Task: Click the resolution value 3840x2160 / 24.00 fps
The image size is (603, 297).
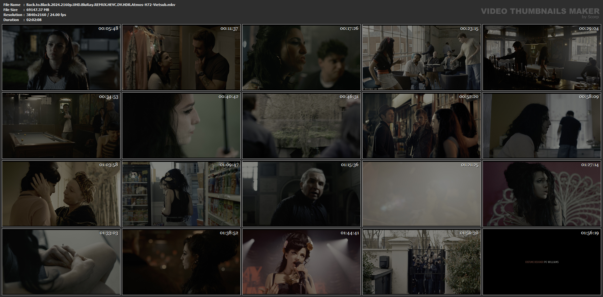Action: click(x=46, y=15)
